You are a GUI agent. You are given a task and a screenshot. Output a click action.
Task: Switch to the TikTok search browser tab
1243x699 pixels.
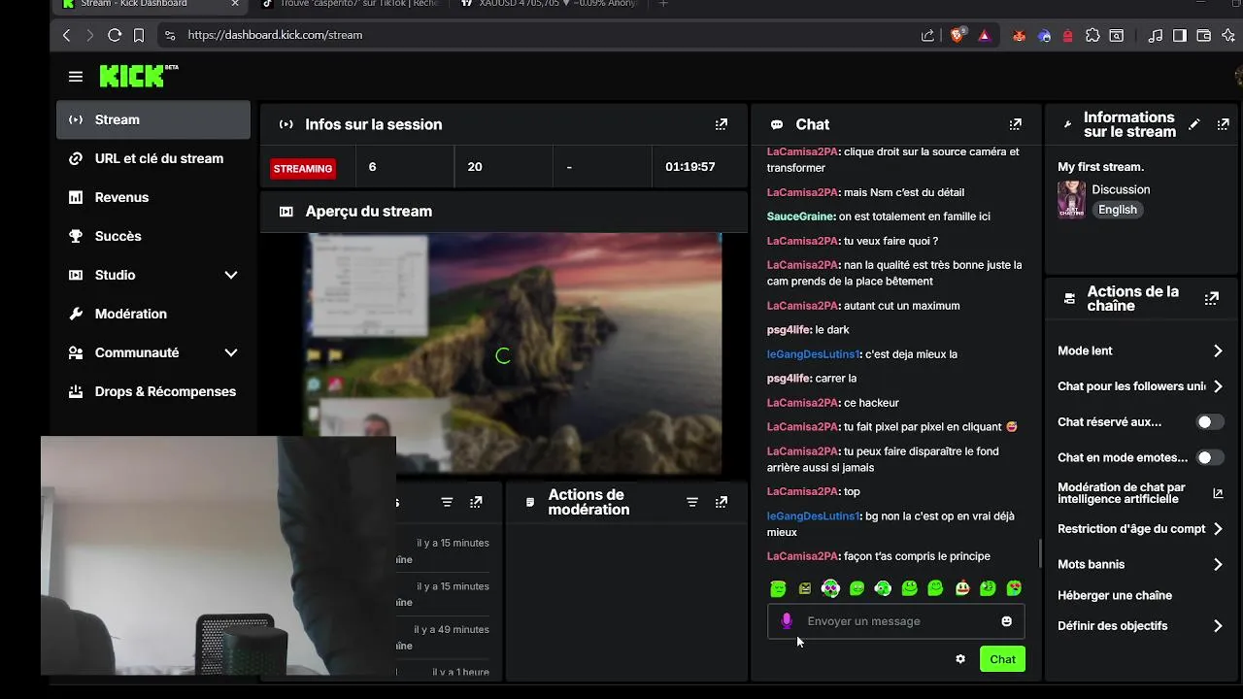[350, 4]
